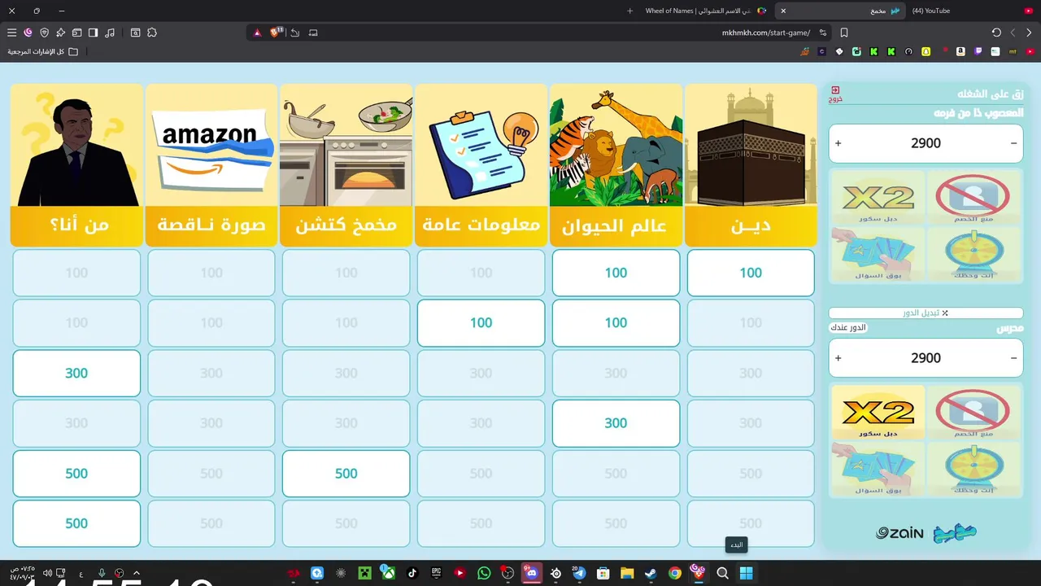Increase محرس team score with plus
This screenshot has width=1041, height=586.
pyautogui.click(x=838, y=358)
